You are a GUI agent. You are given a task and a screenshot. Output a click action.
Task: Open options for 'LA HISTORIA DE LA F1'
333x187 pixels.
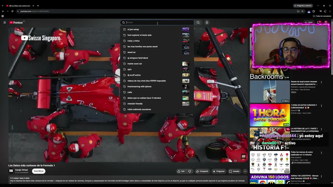(321, 129)
